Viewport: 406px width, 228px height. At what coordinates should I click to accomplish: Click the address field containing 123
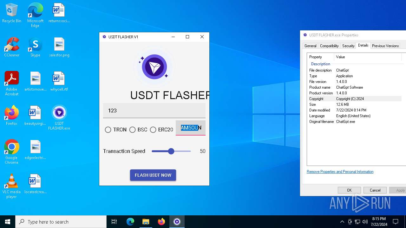point(154,111)
